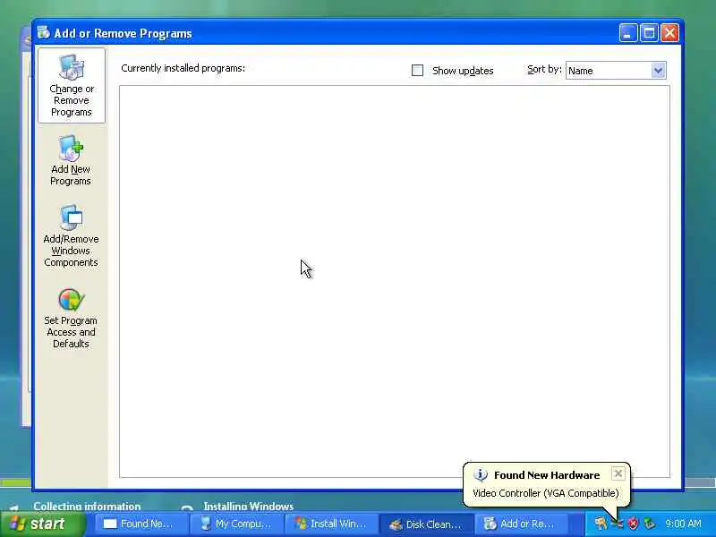This screenshot has height=537, width=716.
Task: Switch to Disk Cleanup taskbar button
Action: point(427,524)
